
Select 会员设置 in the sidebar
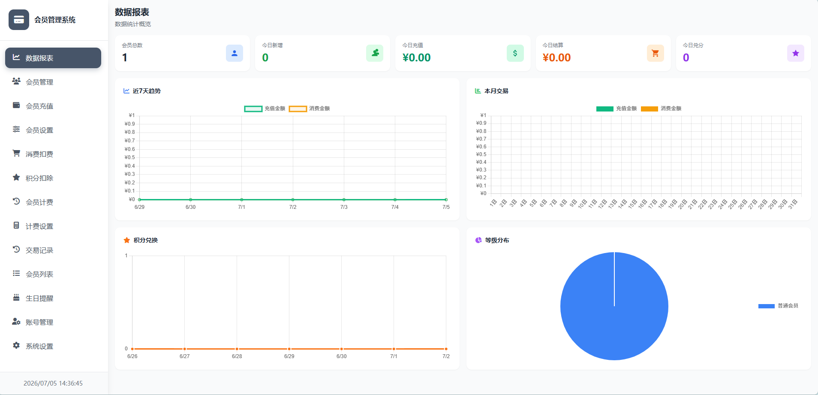tap(53, 130)
